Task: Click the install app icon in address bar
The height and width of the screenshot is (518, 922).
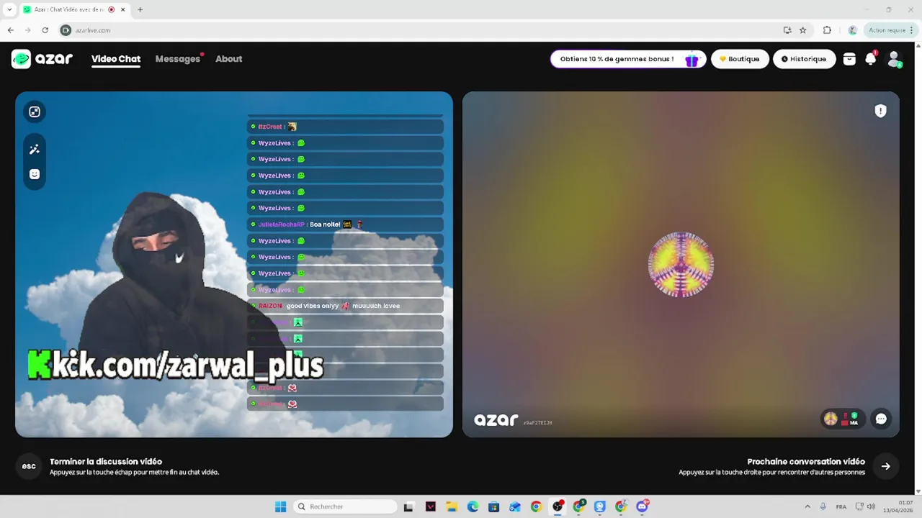Action: pyautogui.click(x=787, y=30)
